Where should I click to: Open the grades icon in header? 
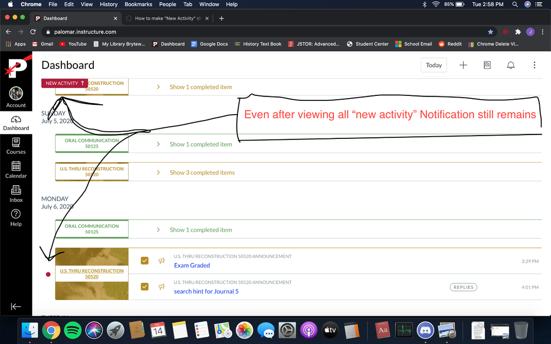tap(487, 65)
